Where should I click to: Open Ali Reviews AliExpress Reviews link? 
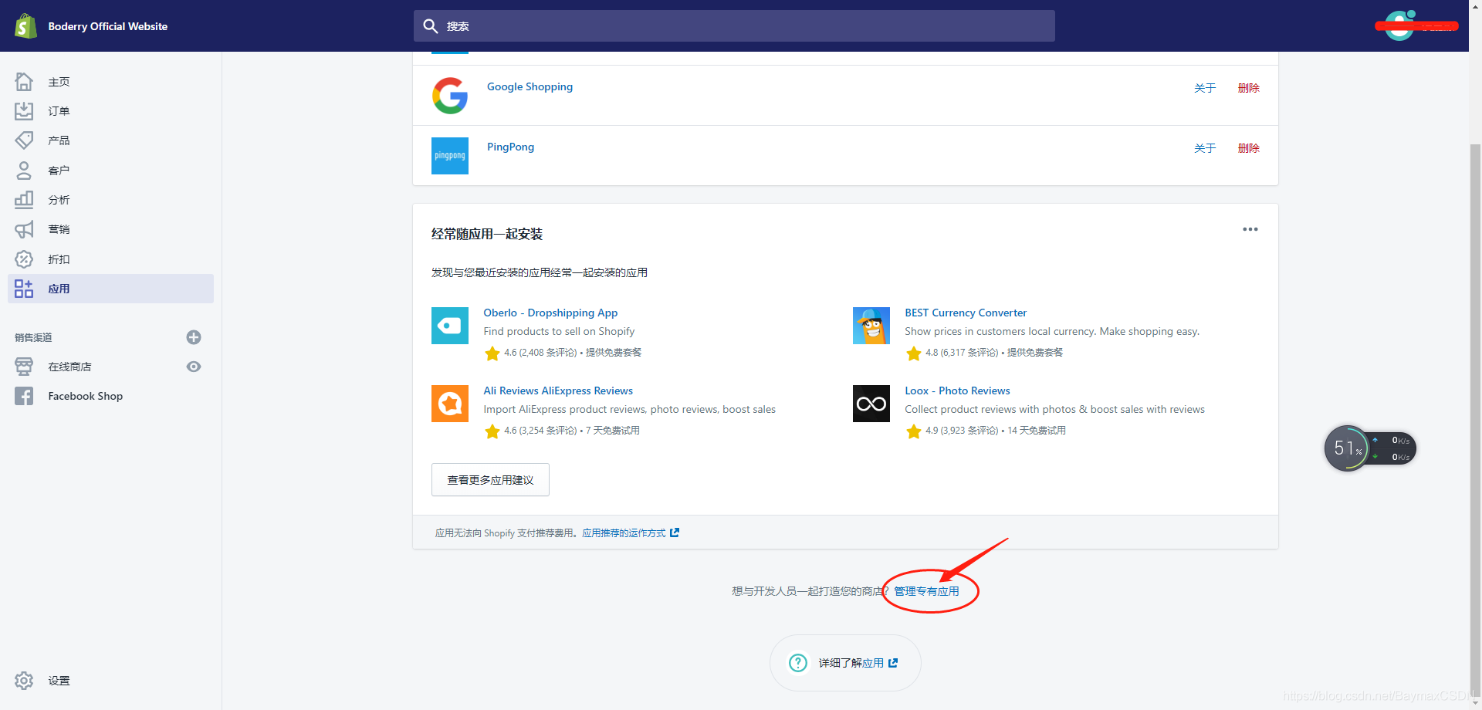coord(558,390)
